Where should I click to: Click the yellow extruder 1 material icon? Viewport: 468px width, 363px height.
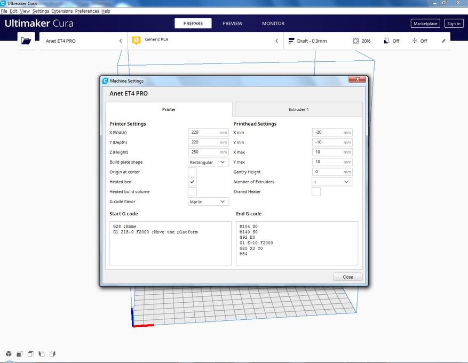click(x=136, y=41)
